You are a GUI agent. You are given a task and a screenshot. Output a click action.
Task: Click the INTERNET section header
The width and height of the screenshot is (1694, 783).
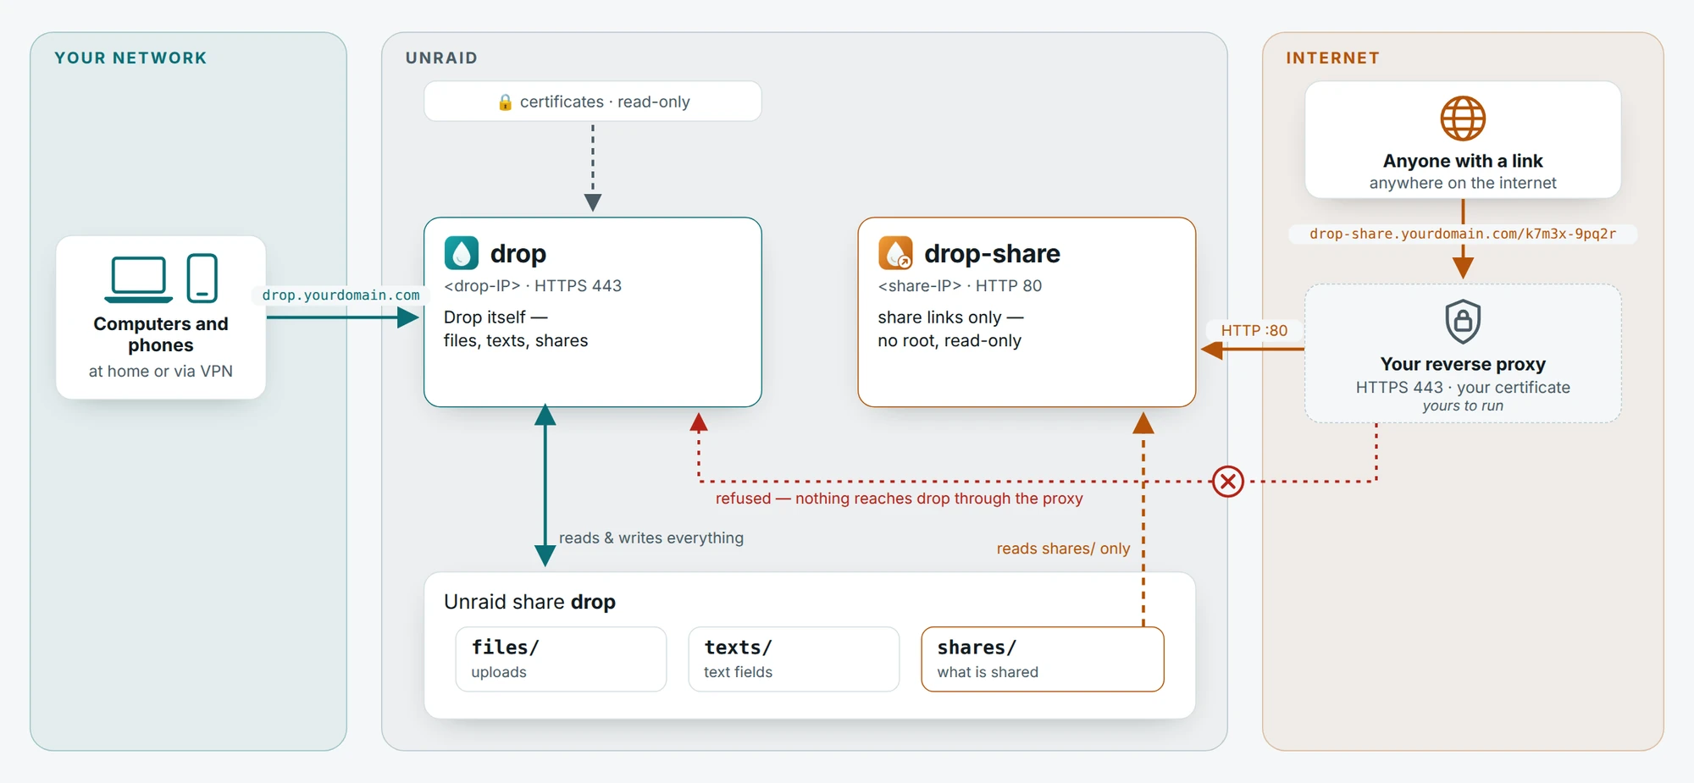(1332, 58)
